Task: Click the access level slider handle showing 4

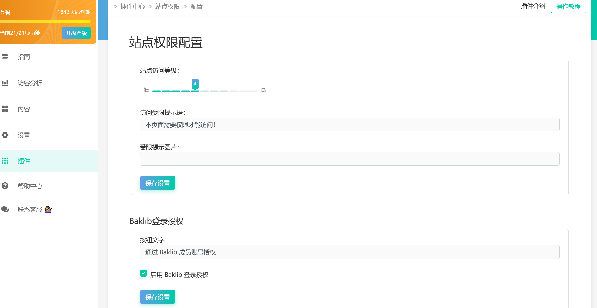Action: [195, 84]
